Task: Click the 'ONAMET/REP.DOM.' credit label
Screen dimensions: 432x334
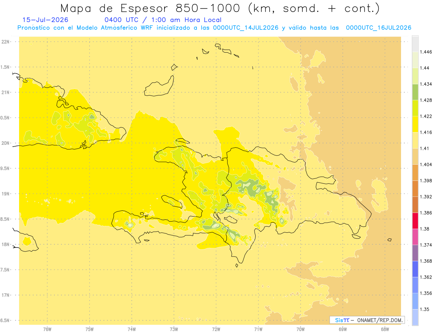Action: (x=379, y=320)
